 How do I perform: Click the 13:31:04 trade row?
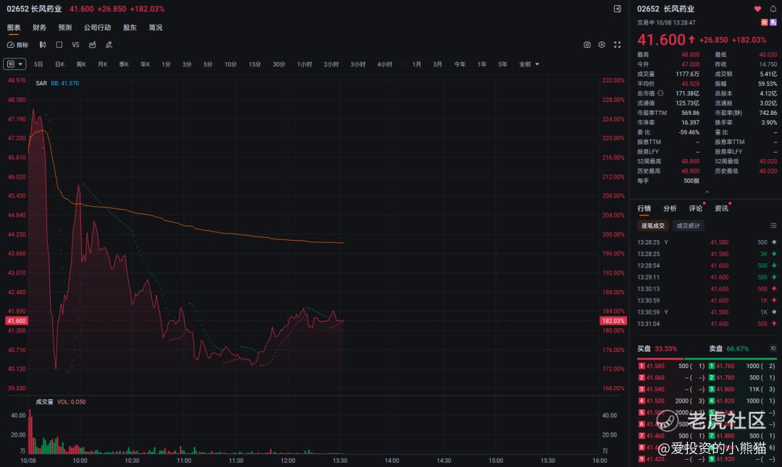click(x=707, y=324)
